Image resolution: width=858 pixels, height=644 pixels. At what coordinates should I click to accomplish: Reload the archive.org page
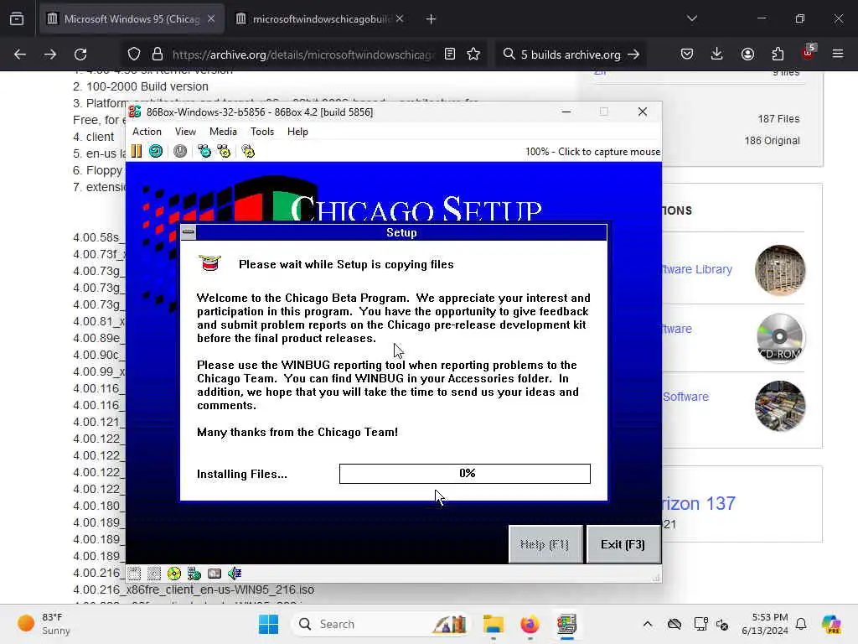click(80, 55)
